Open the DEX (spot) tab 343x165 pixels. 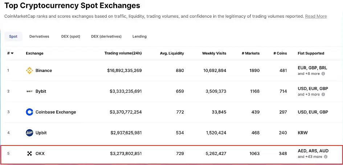pos(71,36)
